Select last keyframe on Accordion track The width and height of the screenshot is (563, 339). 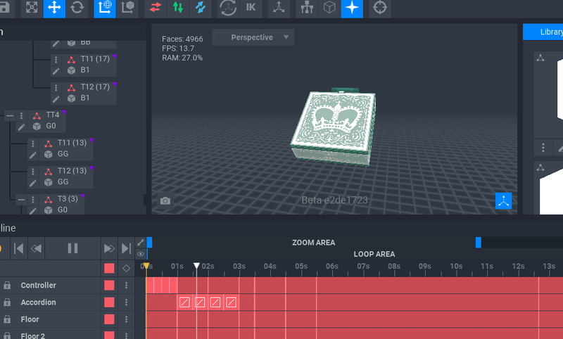(232, 302)
